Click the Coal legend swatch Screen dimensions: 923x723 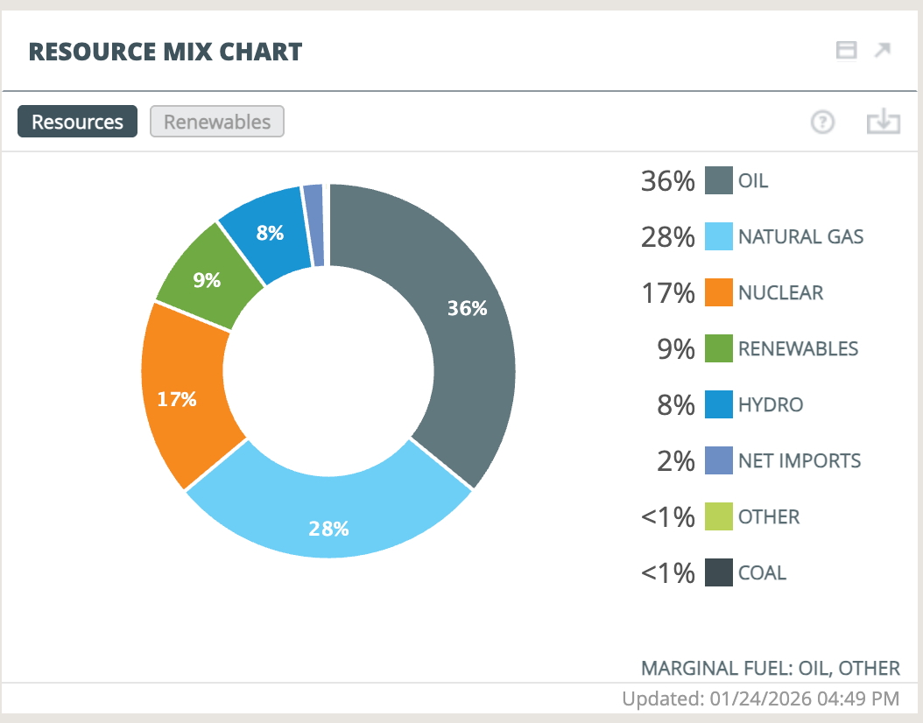tap(718, 572)
